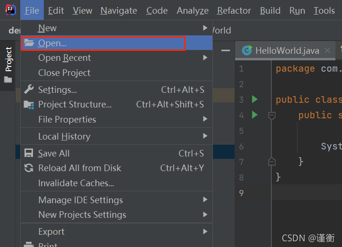Viewport: 342px width, 247px height.
Task: Click the arrow next to Open Recent
Action: coord(205,58)
